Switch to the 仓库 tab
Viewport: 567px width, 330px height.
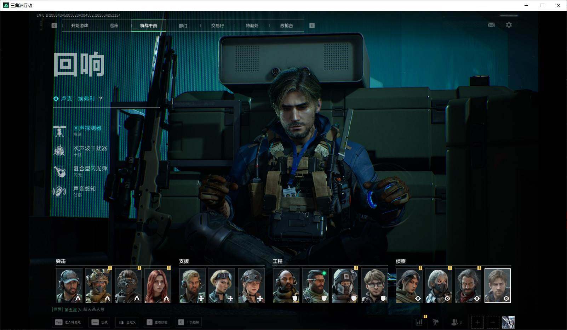tap(114, 25)
